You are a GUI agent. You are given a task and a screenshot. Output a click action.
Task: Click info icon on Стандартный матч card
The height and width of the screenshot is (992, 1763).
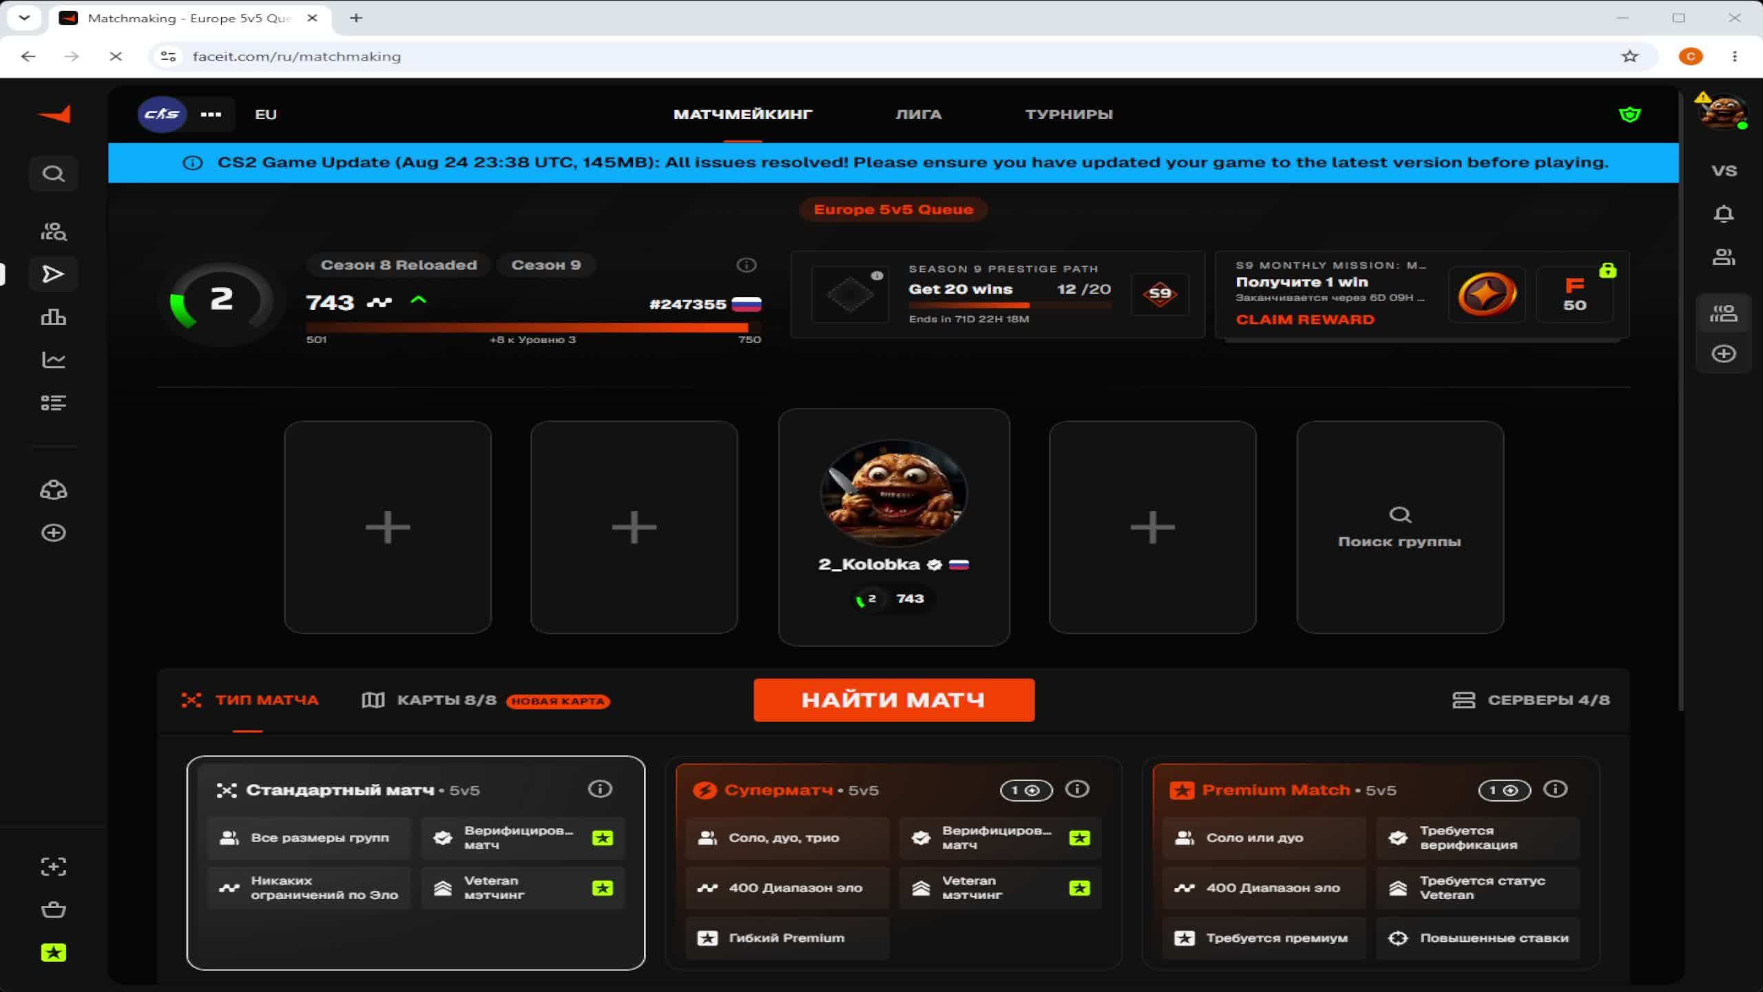pos(600,789)
